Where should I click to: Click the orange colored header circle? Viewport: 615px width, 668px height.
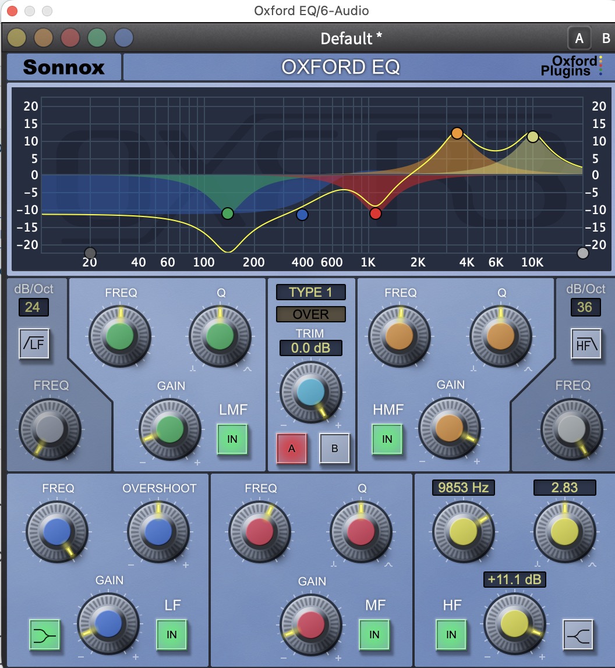coord(44,38)
